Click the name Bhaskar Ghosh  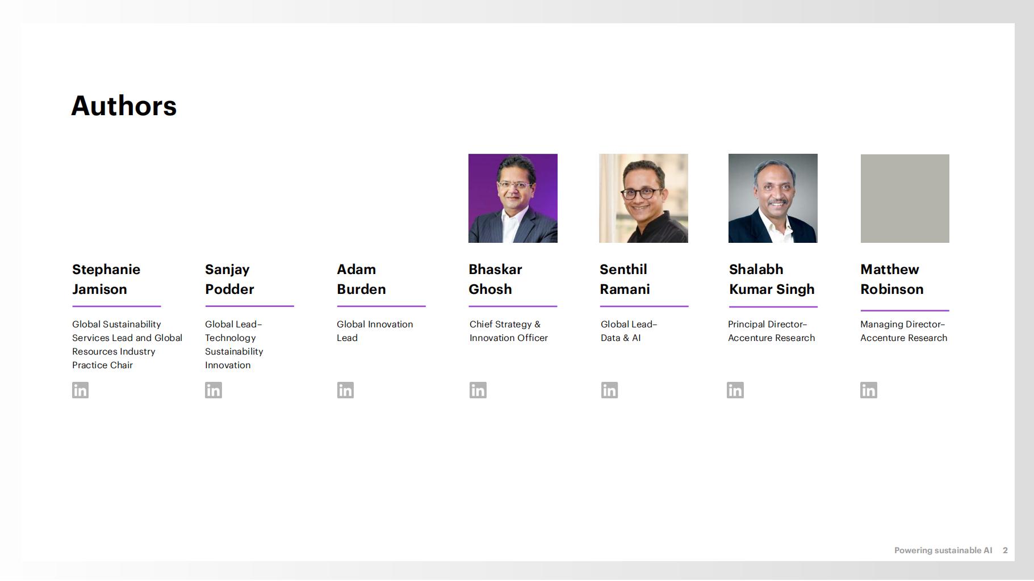pyautogui.click(x=495, y=279)
